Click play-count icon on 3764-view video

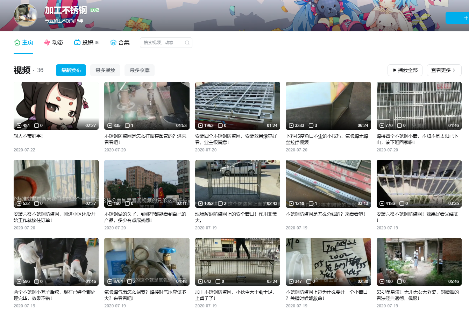[x=110, y=281]
